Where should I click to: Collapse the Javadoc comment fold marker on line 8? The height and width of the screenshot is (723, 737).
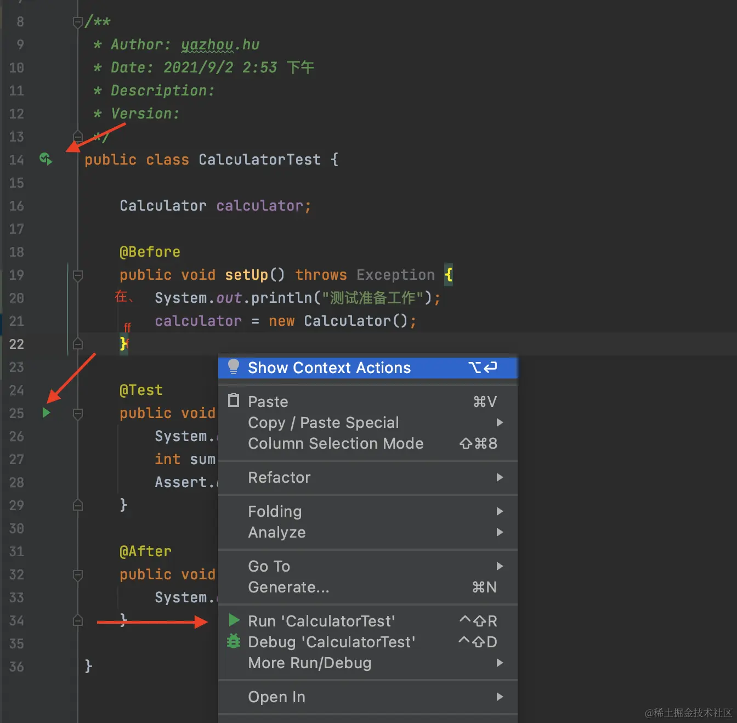(77, 22)
